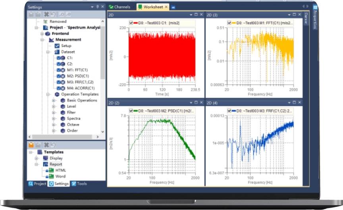The width and height of the screenshot is (343, 210).
Task: Switch to the Channels tab
Action: [120, 7]
